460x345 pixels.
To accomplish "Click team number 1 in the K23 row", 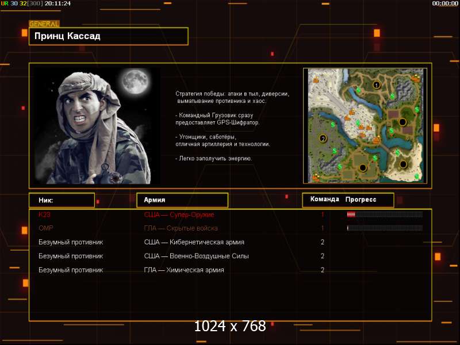I will pyautogui.click(x=323, y=214).
